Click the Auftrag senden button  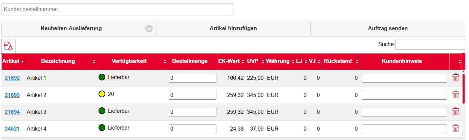[x=388, y=29]
